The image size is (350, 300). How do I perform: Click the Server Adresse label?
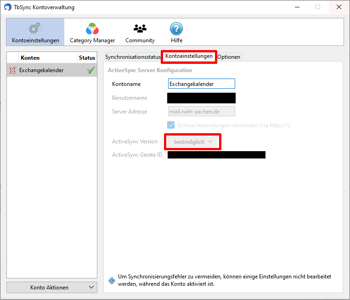130,112
